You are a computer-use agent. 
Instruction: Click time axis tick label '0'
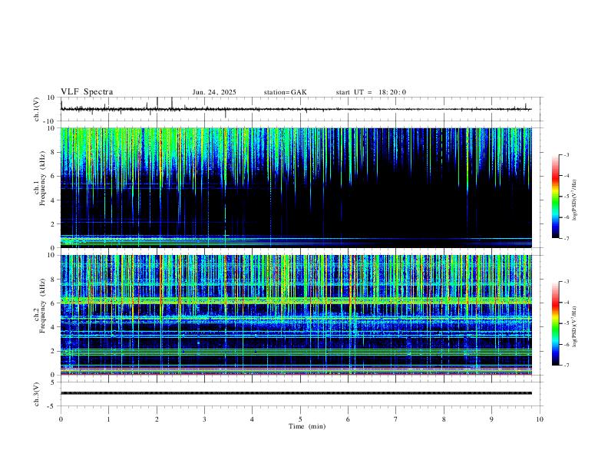pos(61,419)
